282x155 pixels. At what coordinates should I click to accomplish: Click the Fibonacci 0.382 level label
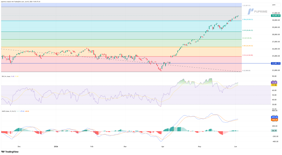pos(248,46)
